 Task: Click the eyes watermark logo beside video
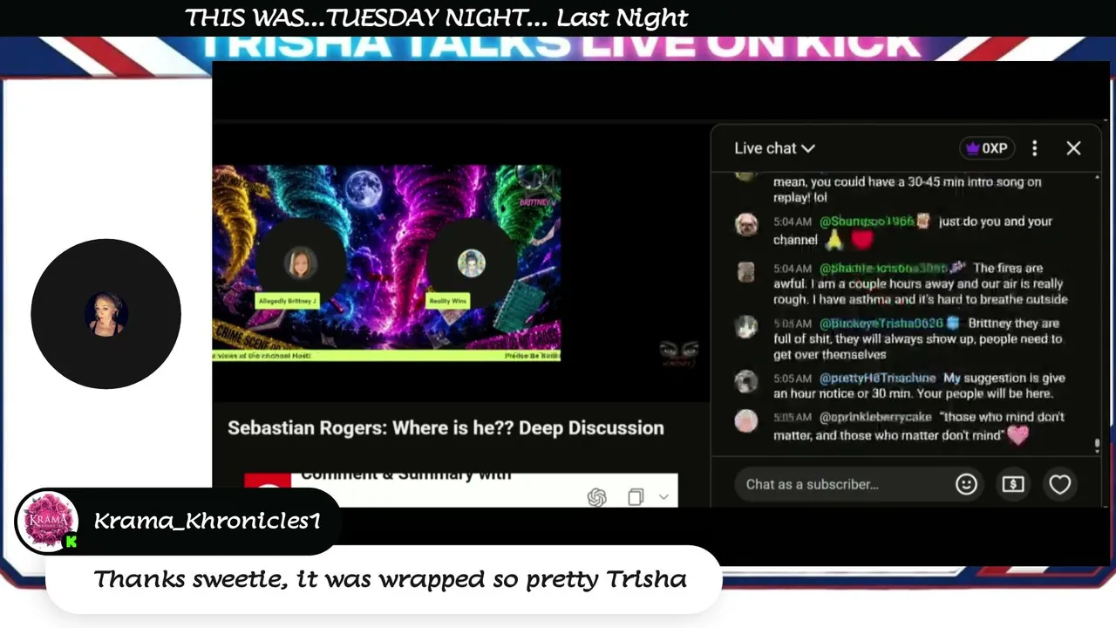click(x=678, y=352)
